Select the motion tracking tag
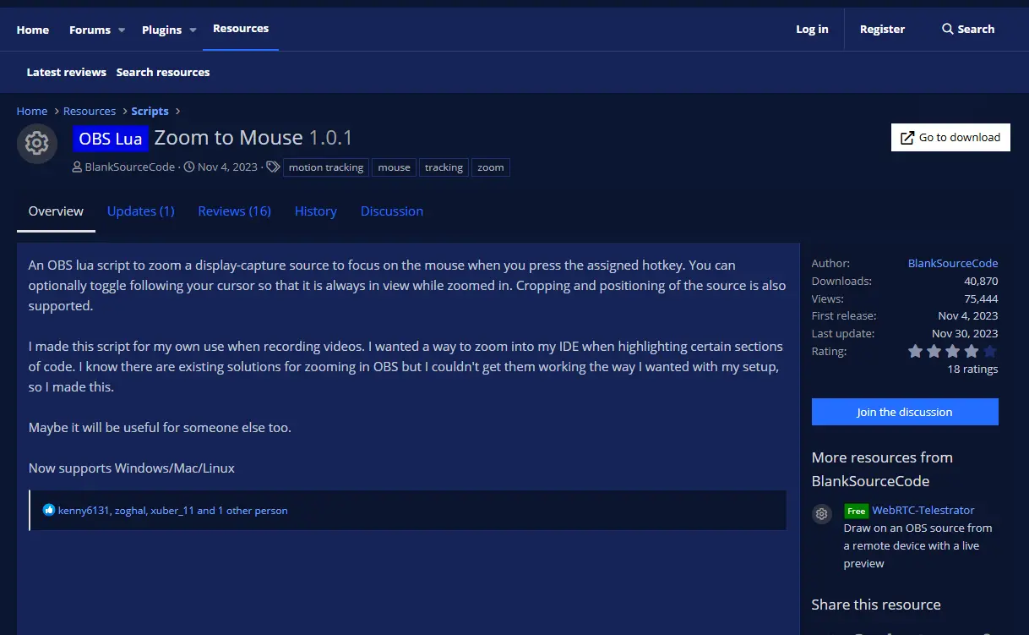The image size is (1029, 635). point(326,167)
